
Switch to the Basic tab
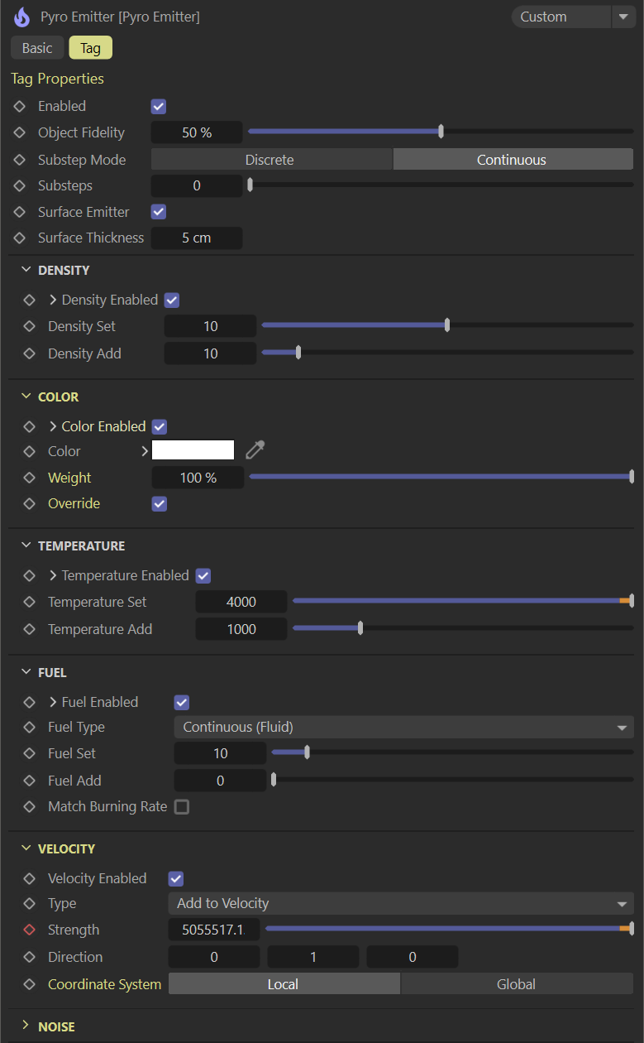click(x=37, y=48)
